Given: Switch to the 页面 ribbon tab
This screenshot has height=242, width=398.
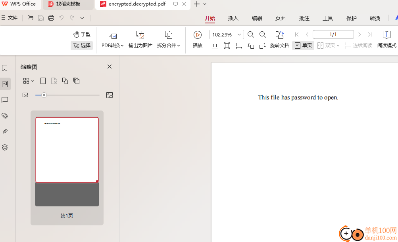Looking at the screenshot, I should 281,18.
